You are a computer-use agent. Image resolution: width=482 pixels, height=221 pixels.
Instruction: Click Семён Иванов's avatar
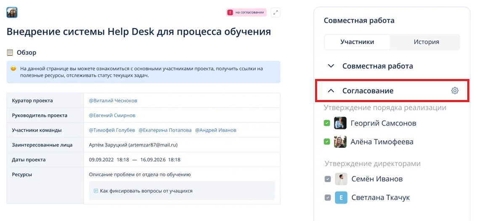(x=341, y=179)
